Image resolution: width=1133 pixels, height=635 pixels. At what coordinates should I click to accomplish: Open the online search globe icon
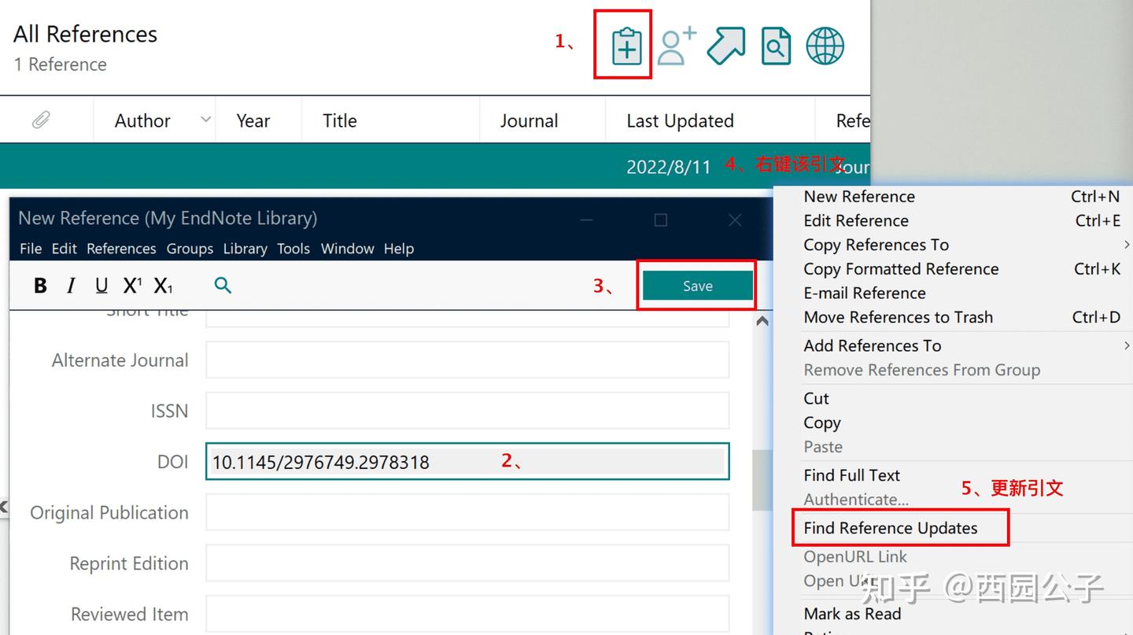pyautogui.click(x=825, y=46)
